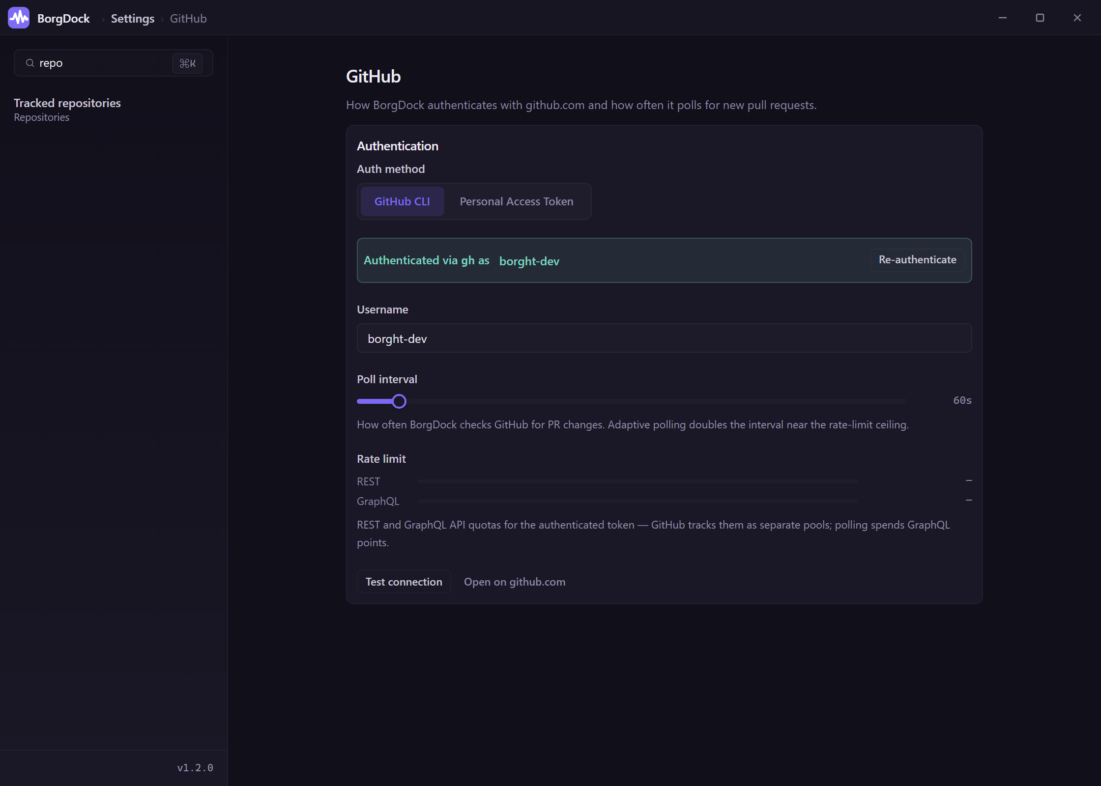Click the Poll interval slider handle
The image size is (1101, 786).
pos(399,401)
